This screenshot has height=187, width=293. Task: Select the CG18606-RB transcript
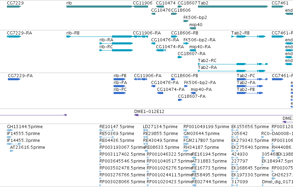[174, 37]
